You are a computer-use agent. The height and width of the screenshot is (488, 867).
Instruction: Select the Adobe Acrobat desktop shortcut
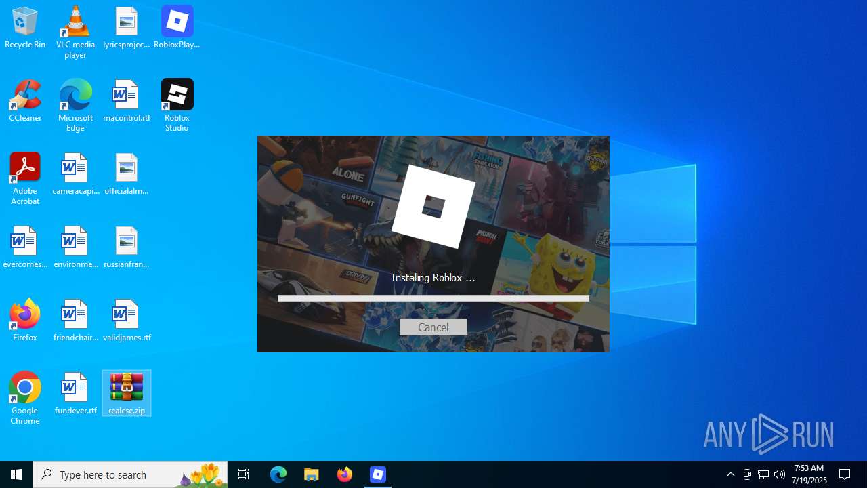coord(25,179)
